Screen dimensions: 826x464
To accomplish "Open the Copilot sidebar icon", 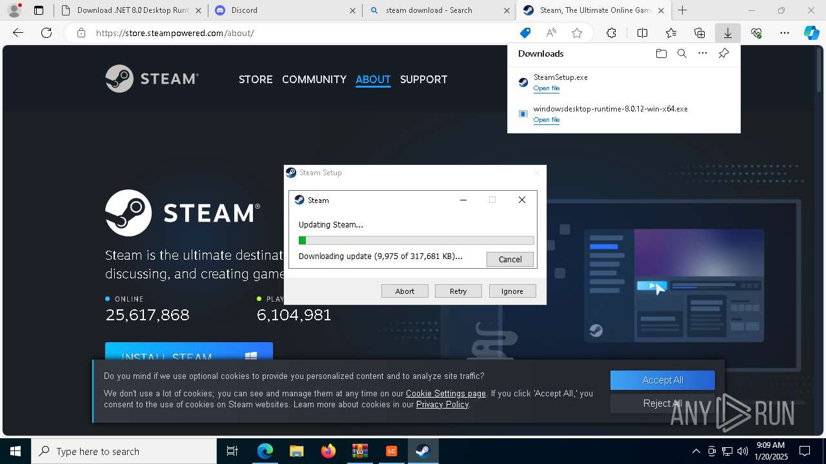I will [812, 33].
